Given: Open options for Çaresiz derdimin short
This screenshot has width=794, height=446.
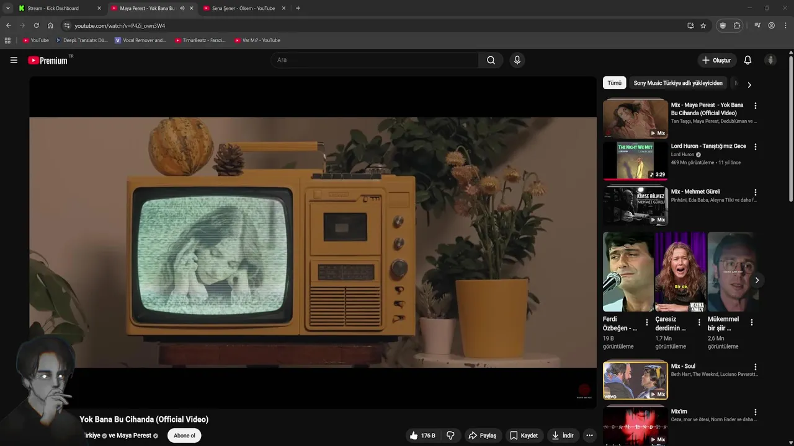Looking at the screenshot, I should (x=699, y=322).
